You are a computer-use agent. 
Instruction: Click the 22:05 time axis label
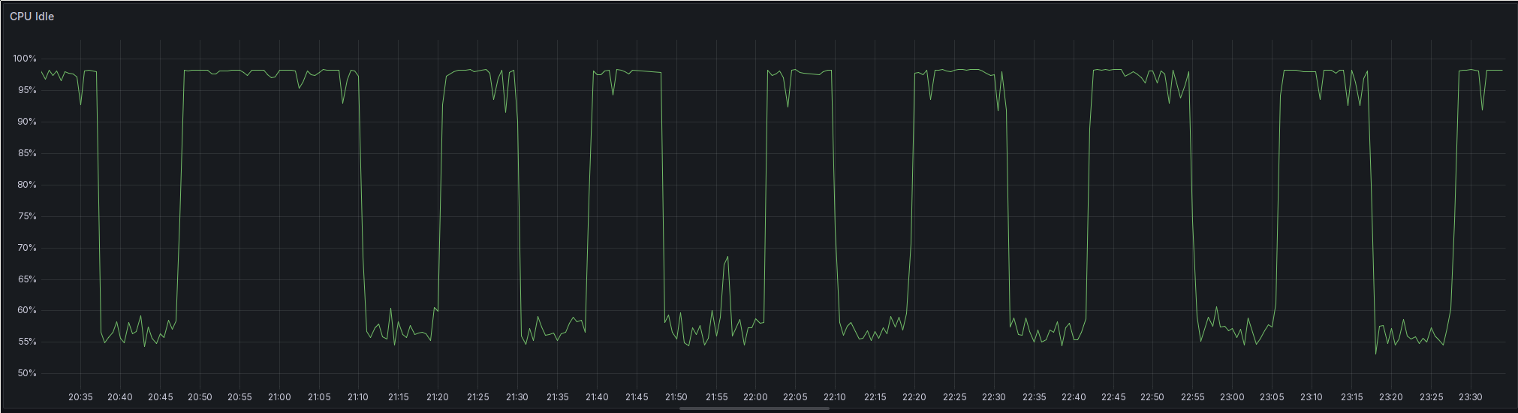click(795, 397)
